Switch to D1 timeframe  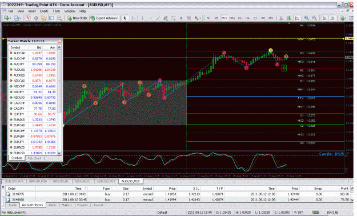point(255,18)
